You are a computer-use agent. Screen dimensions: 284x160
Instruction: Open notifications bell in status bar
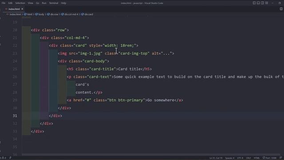pos(281,158)
